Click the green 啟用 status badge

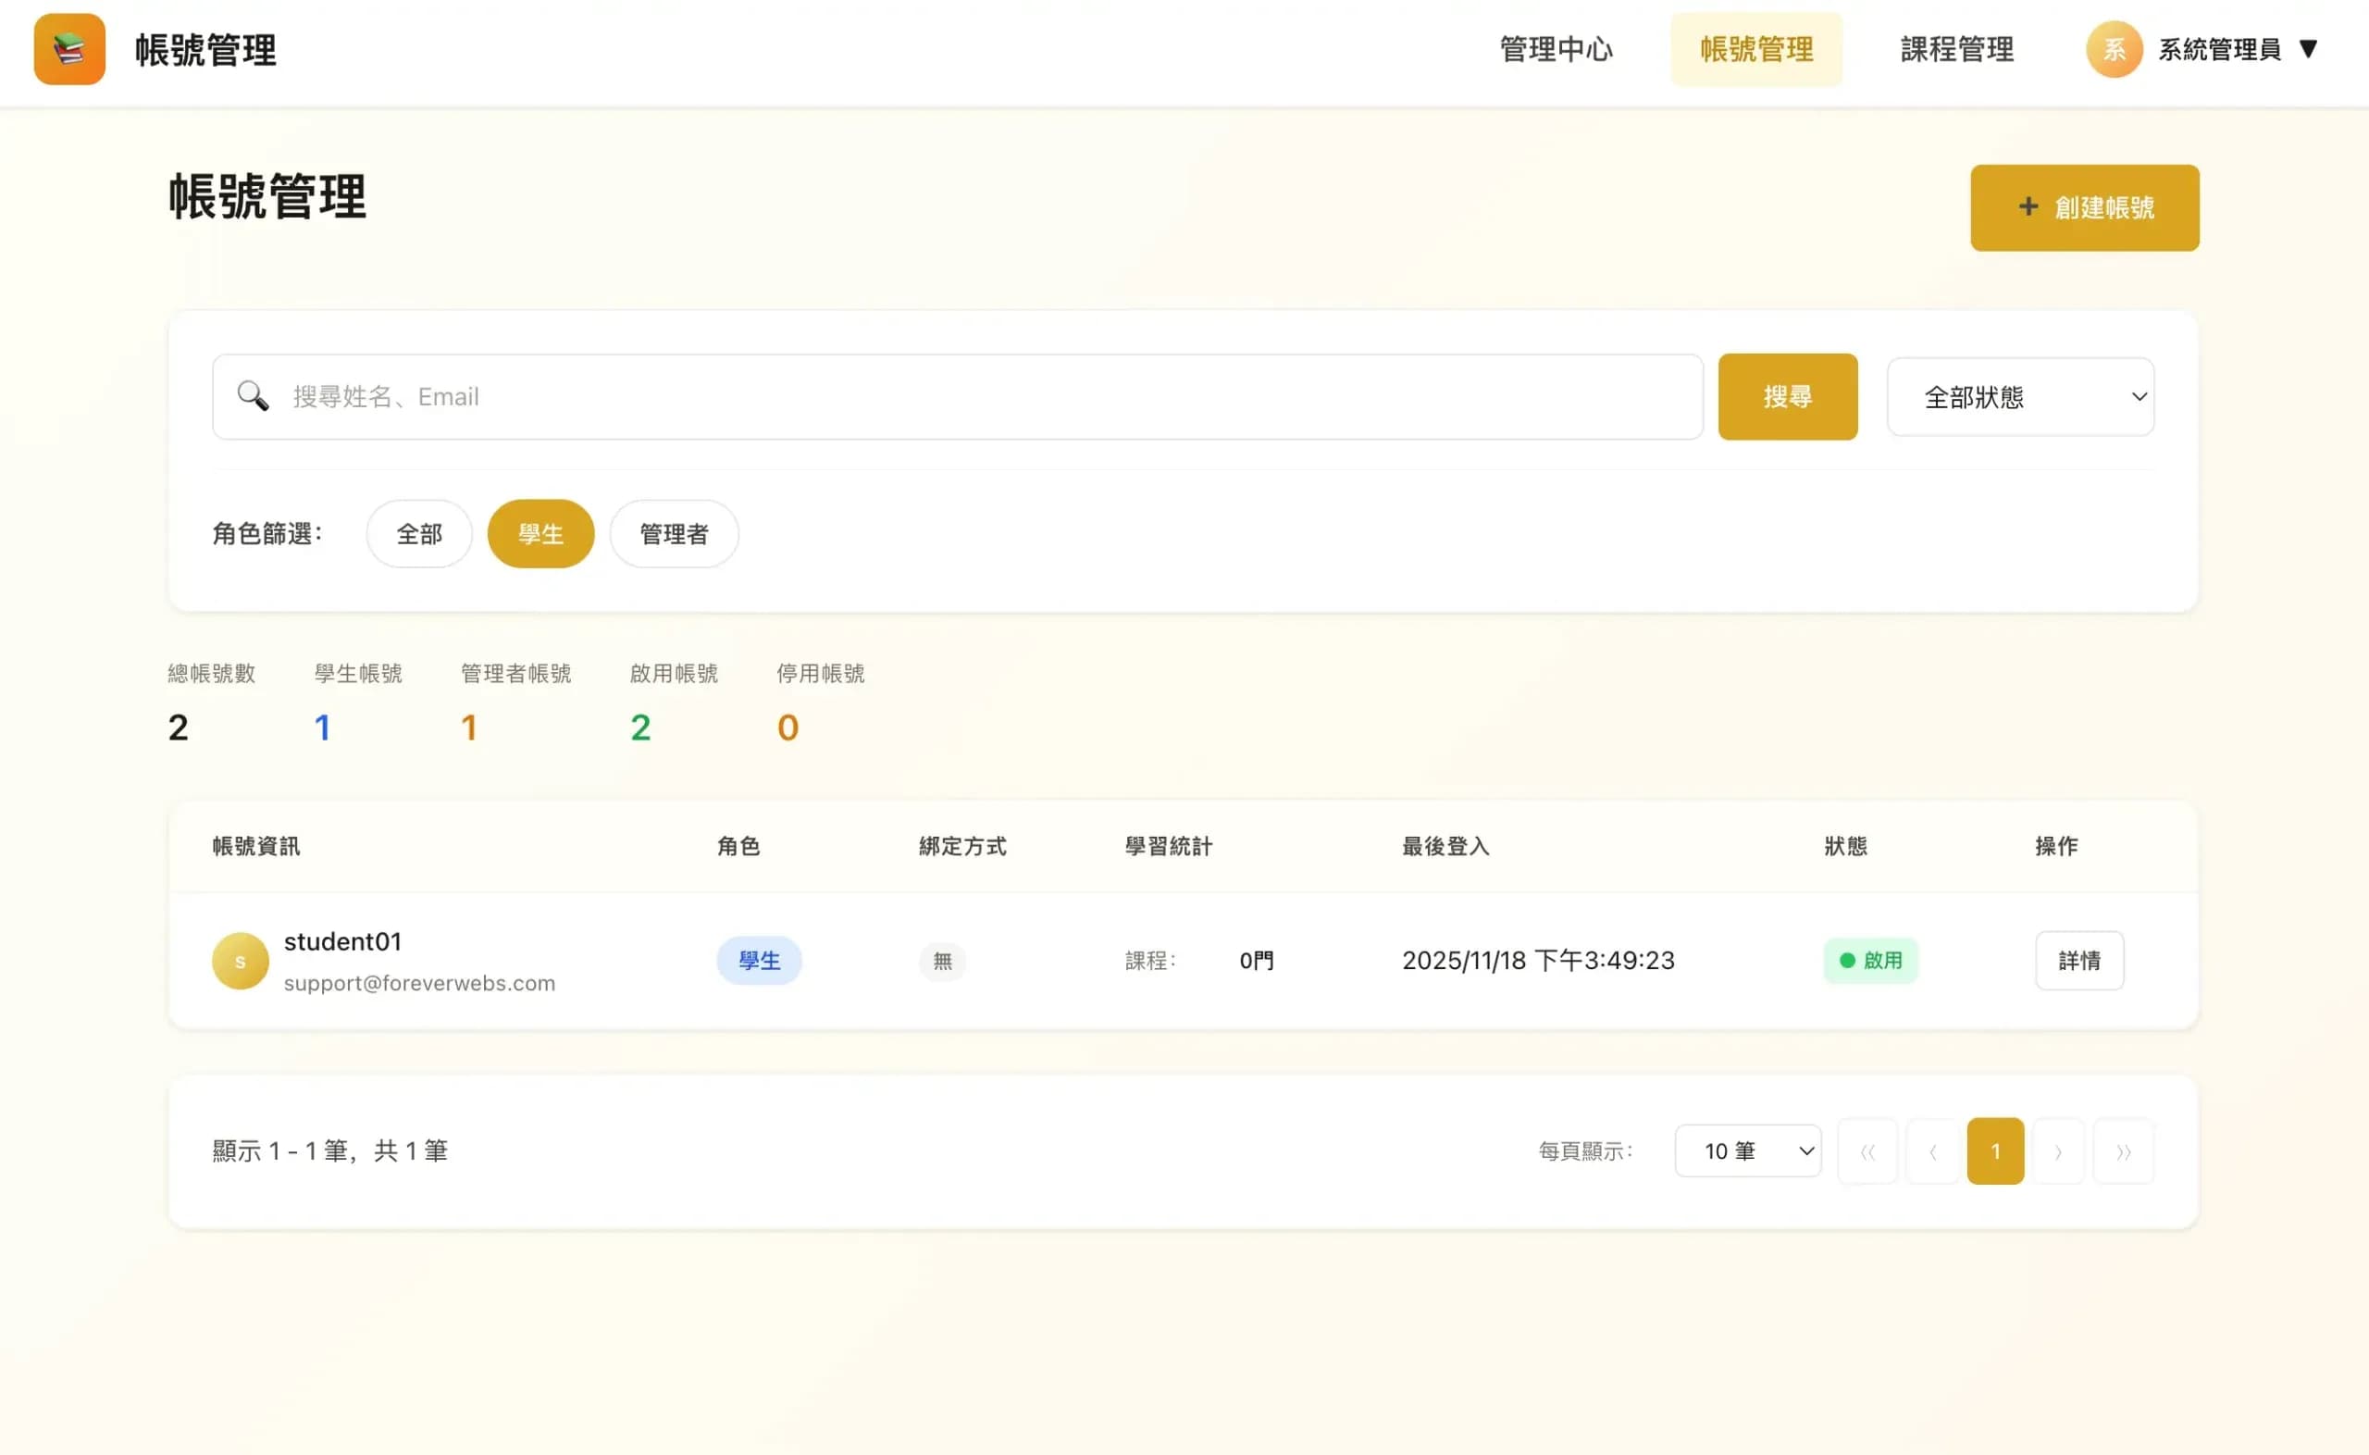[1869, 960]
